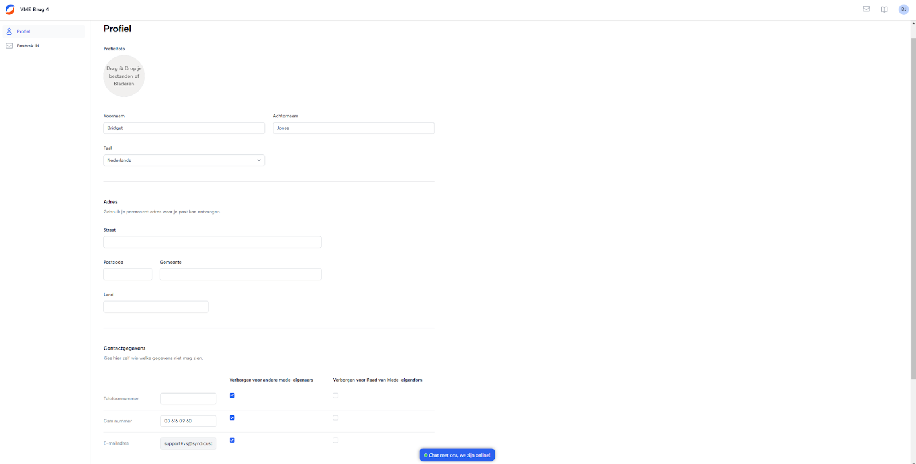
Task: Focus the Achternaam field containing Jones
Action: pos(353,128)
